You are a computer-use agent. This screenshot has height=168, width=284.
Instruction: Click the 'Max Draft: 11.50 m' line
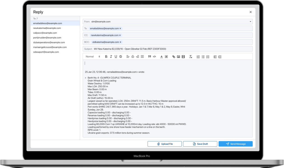point(97,95)
